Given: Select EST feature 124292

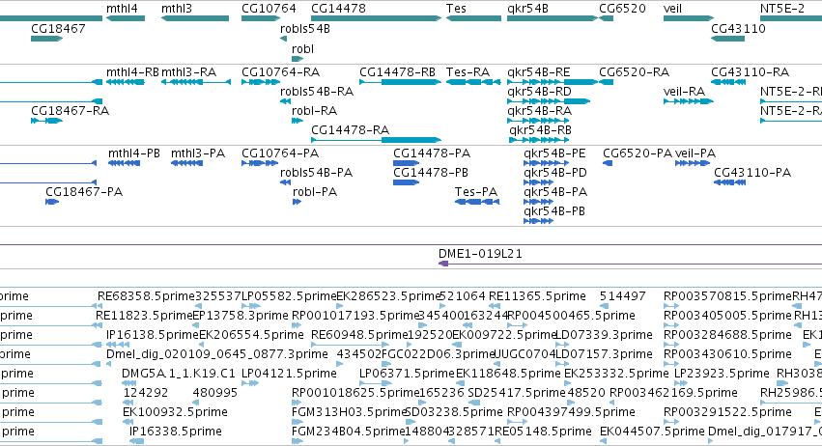Looking at the screenshot, I should (x=146, y=393).
